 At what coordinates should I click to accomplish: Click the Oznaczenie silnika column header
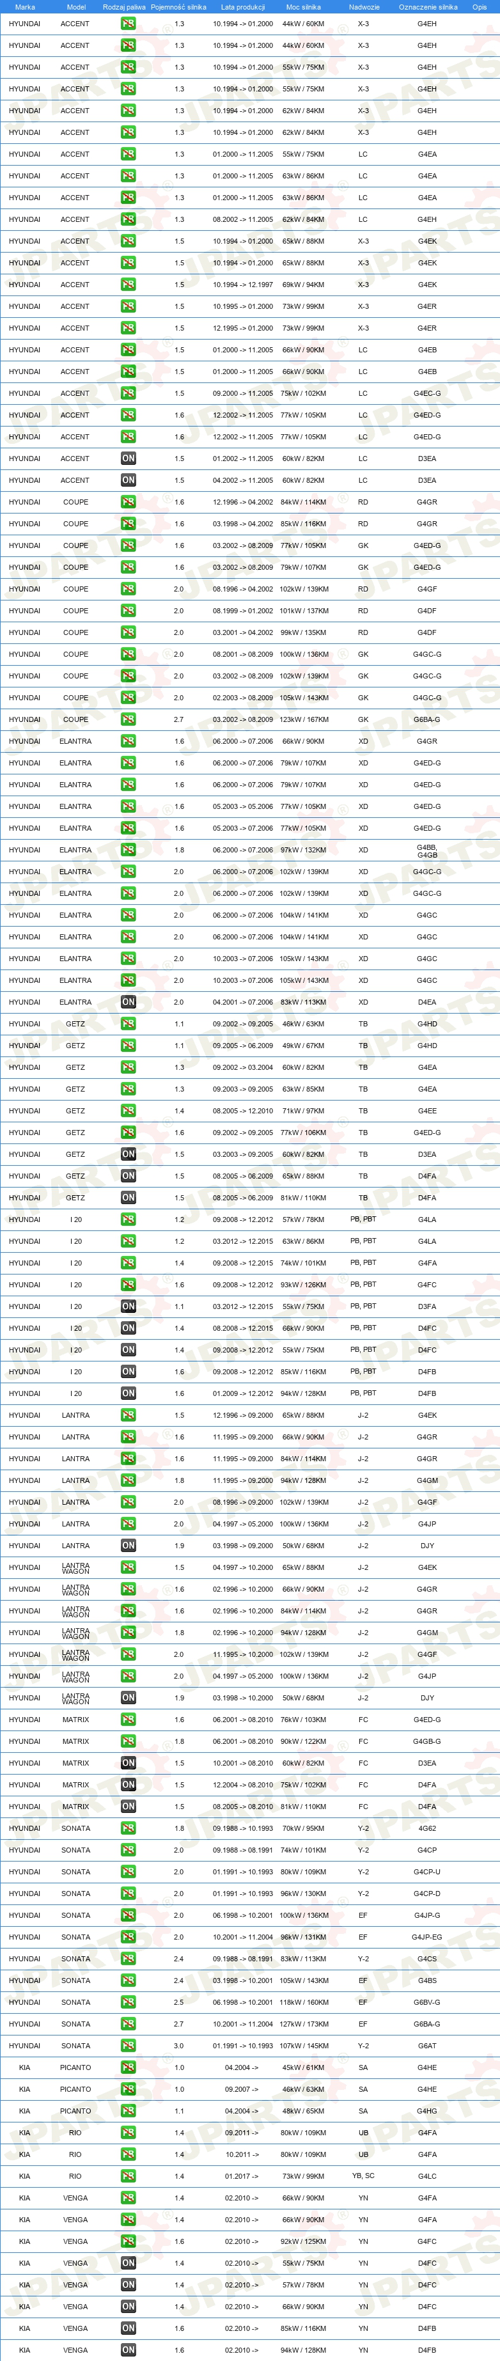point(428,6)
